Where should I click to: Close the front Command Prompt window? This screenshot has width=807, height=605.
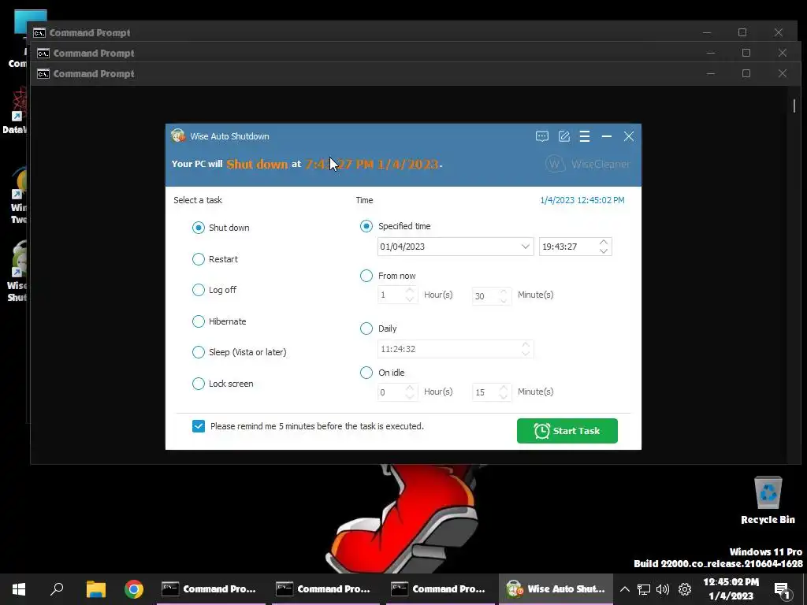pyautogui.click(x=783, y=73)
